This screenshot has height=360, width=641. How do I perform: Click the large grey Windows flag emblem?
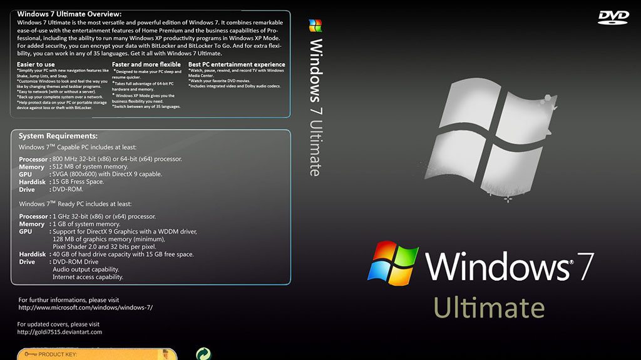(x=491, y=139)
